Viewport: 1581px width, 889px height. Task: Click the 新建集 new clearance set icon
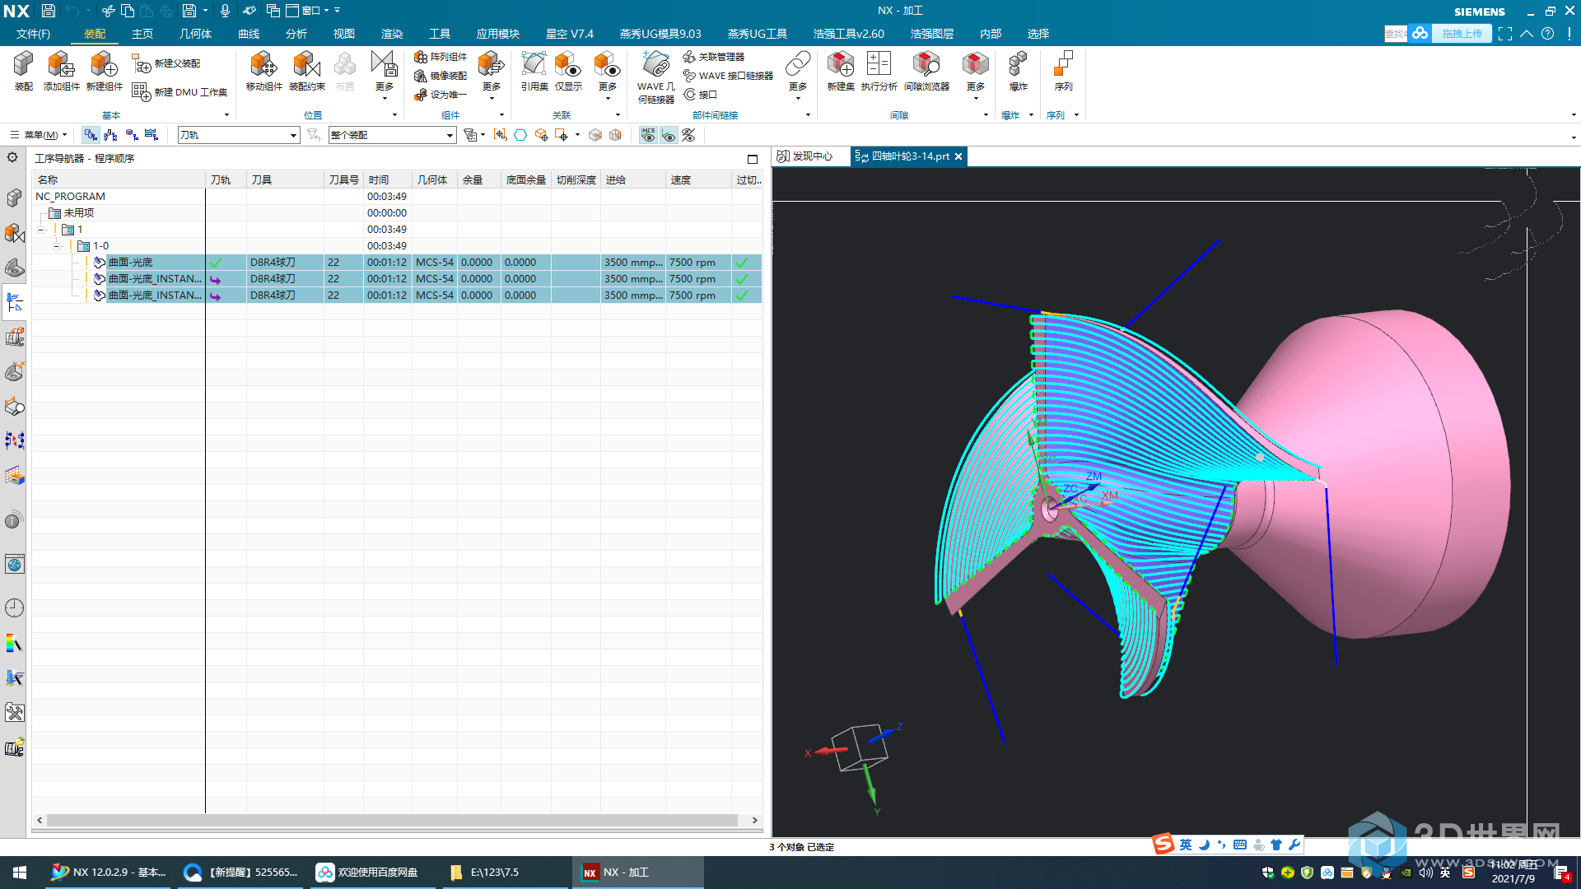(x=841, y=72)
